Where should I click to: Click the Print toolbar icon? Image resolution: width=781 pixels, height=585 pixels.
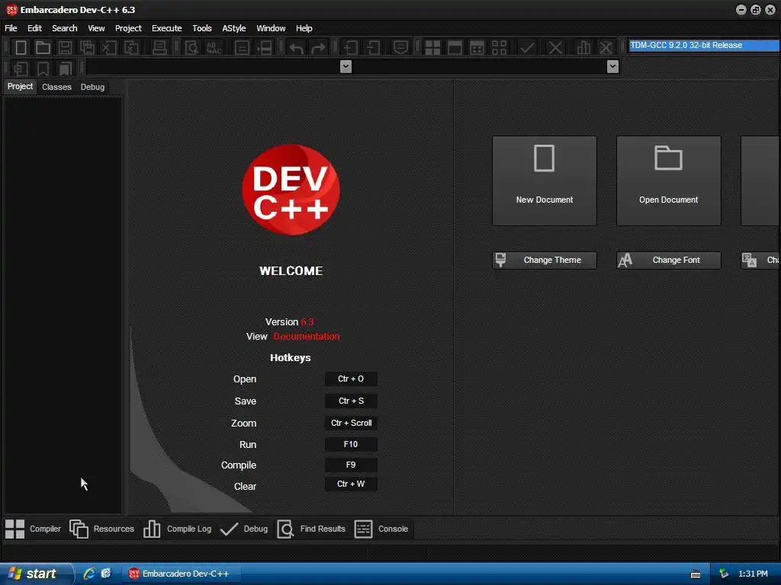[x=159, y=48]
